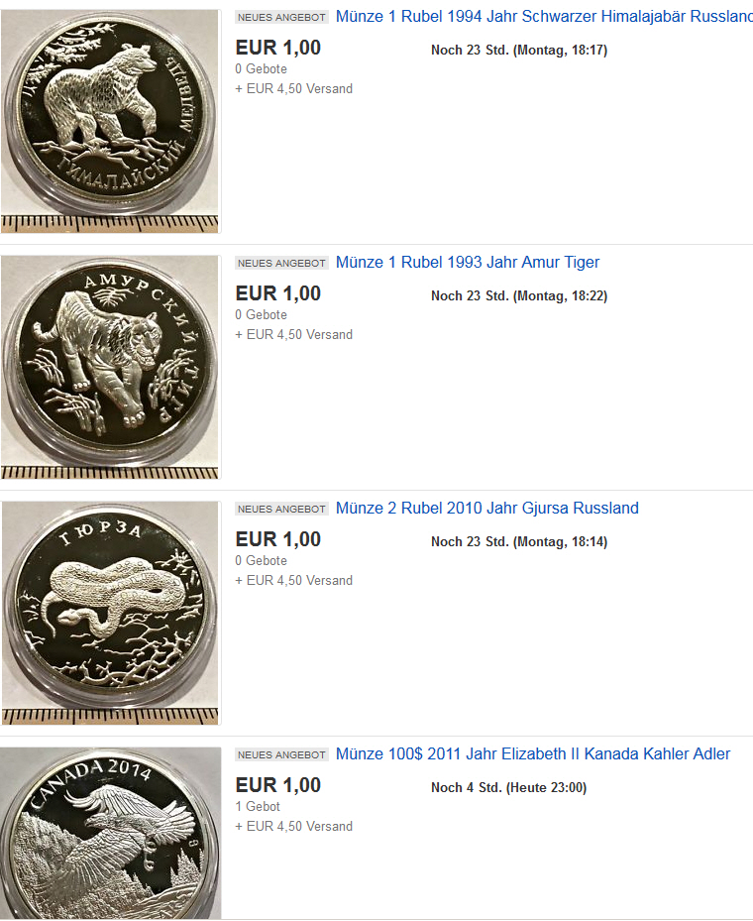
Task: Click the Neues Angebot badge on eagle listing
Action: point(281,754)
